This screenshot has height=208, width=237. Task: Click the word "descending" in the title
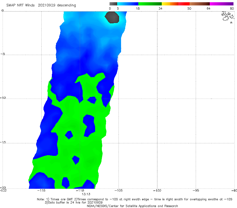(x=67, y=5)
